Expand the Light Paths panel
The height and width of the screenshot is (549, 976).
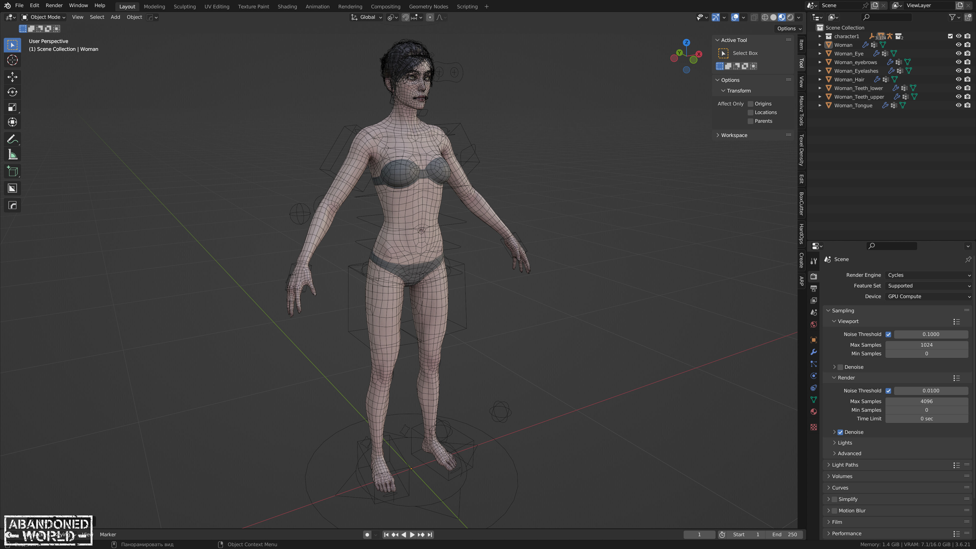click(x=845, y=465)
